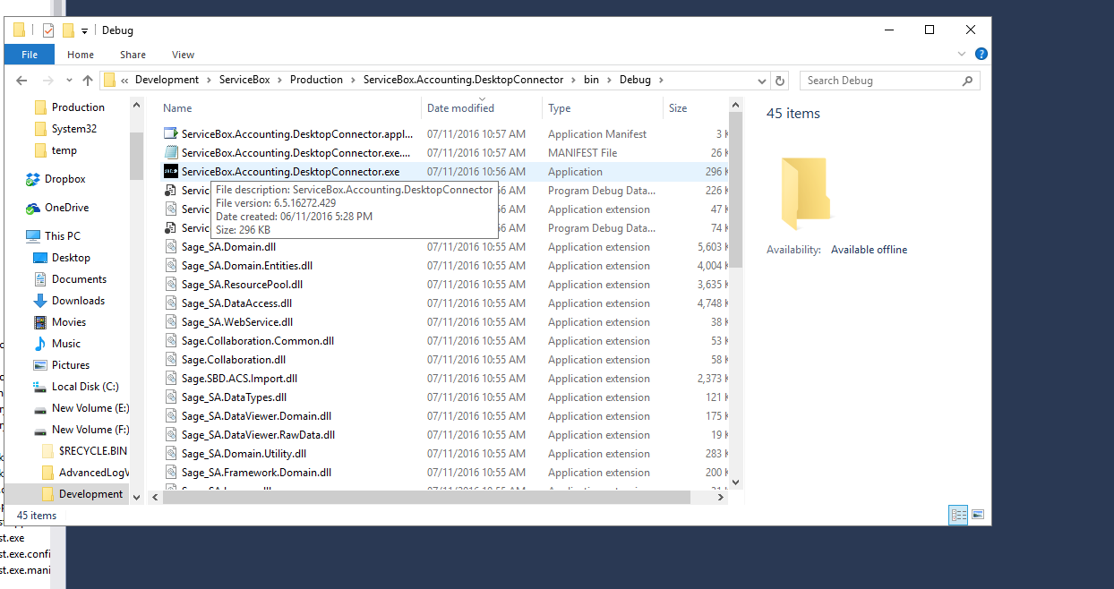Open the File menu tab
The height and width of the screenshot is (589, 1114).
(x=30, y=55)
